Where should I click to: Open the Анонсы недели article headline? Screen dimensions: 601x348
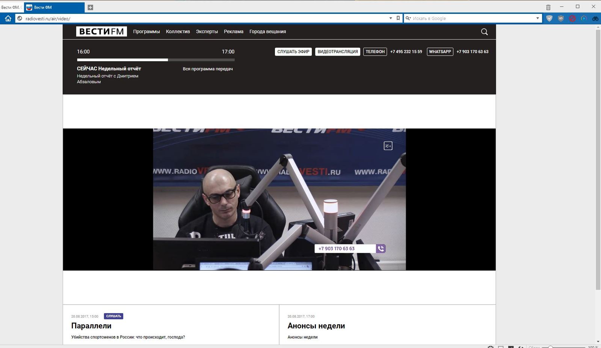pyautogui.click(x=316, y=326)
